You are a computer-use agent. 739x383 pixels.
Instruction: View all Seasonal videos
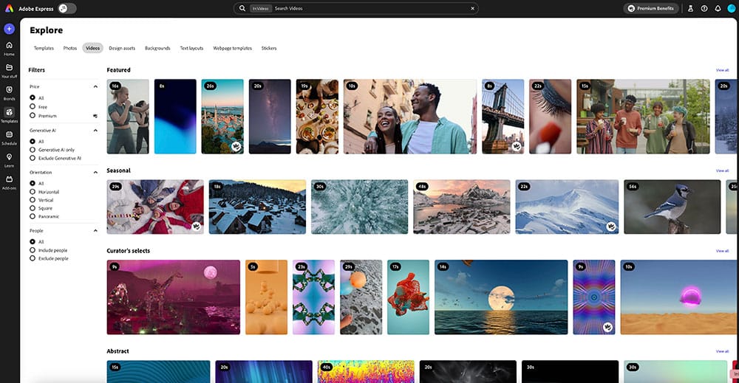point(722,170)
